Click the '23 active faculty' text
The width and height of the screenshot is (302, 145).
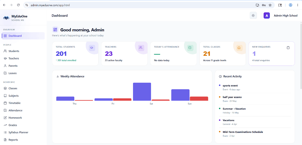pyautogui.click(x=114, y=60)
